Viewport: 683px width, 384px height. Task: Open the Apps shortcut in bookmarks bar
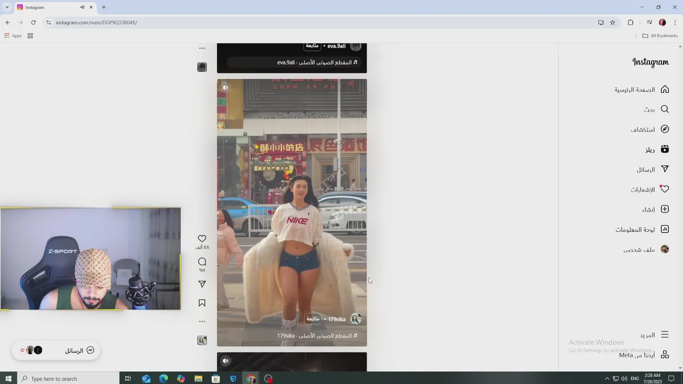pos(13,36)
